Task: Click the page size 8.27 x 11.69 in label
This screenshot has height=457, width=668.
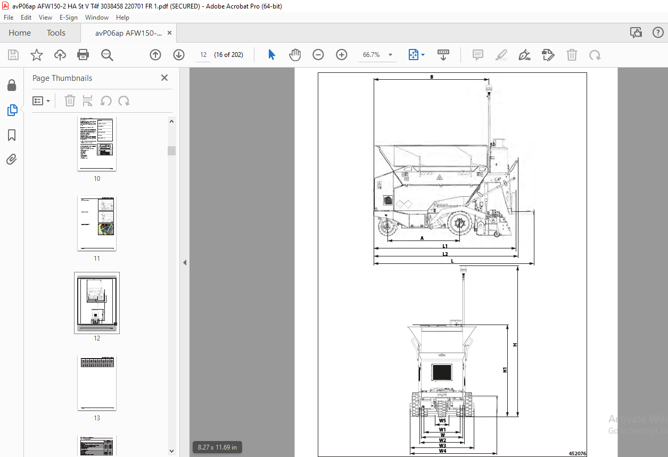Action: click(x=217, y=447)
